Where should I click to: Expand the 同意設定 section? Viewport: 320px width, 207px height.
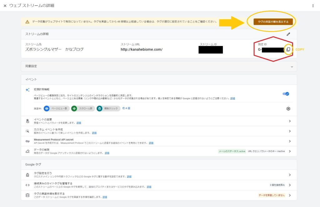pyautogui.click(x=292, y=67)
